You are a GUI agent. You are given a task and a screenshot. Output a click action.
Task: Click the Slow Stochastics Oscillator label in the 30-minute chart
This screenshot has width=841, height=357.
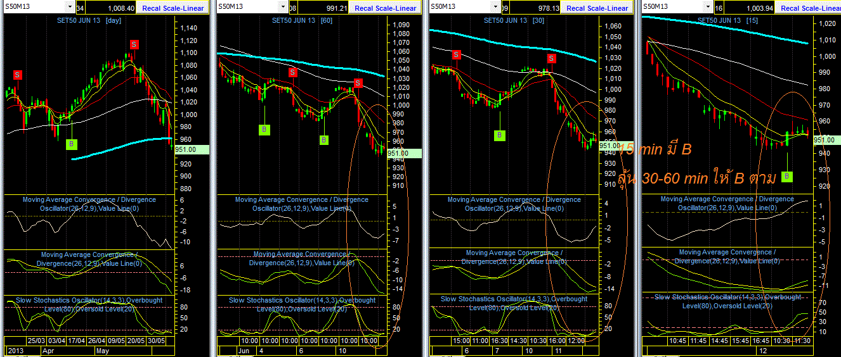click(x=514, y=303)
